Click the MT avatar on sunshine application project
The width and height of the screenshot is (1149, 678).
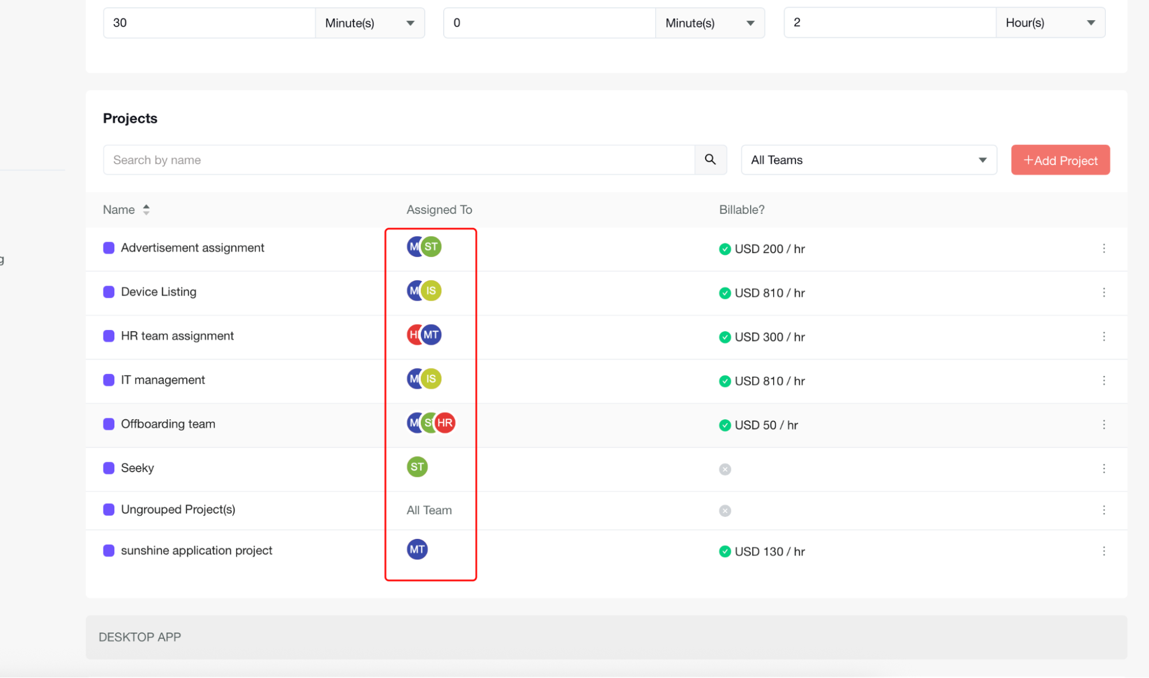[x=417, y=549]
